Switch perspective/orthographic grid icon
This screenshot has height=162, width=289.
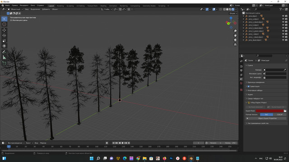235,45
